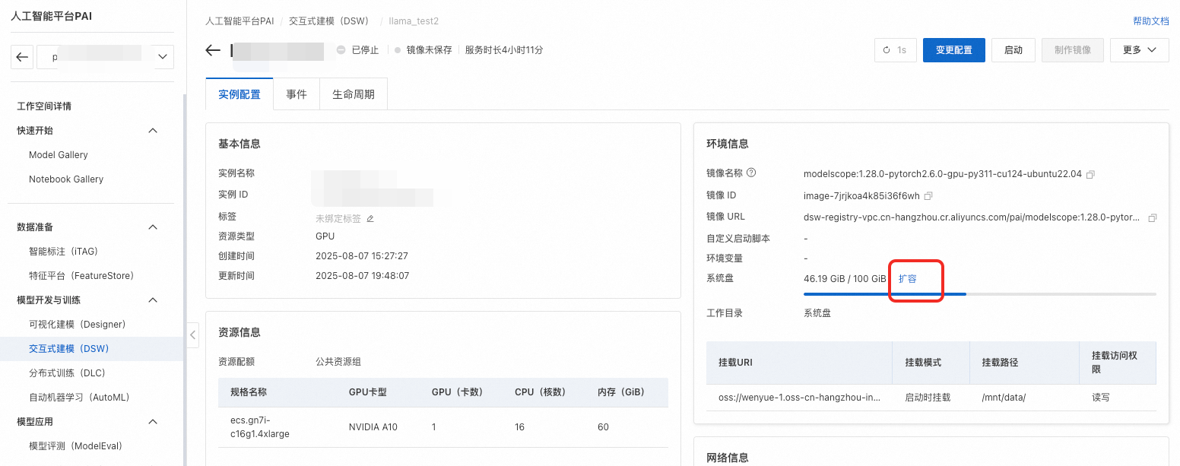Click the workspace back arrow in the sidebar
This screenshot has width=1180, height=466.
(x=22, y=57)
